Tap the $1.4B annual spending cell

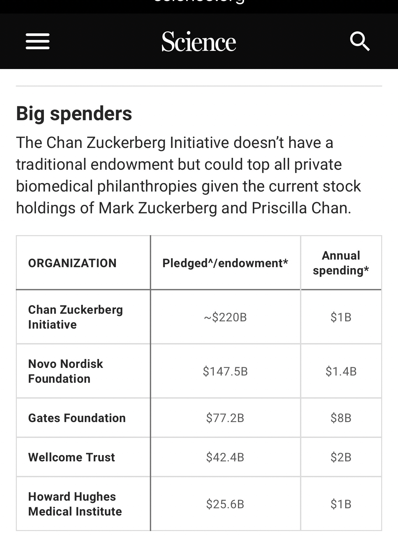(x=341, y=372)
